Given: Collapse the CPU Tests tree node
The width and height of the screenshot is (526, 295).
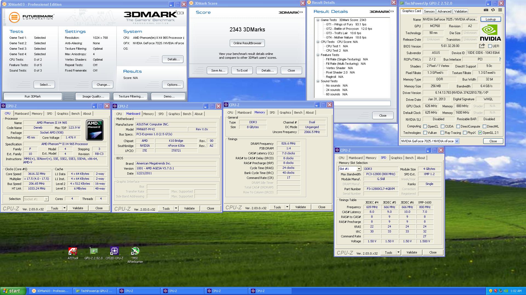Looking at the screenshot, I should point(318,42).
